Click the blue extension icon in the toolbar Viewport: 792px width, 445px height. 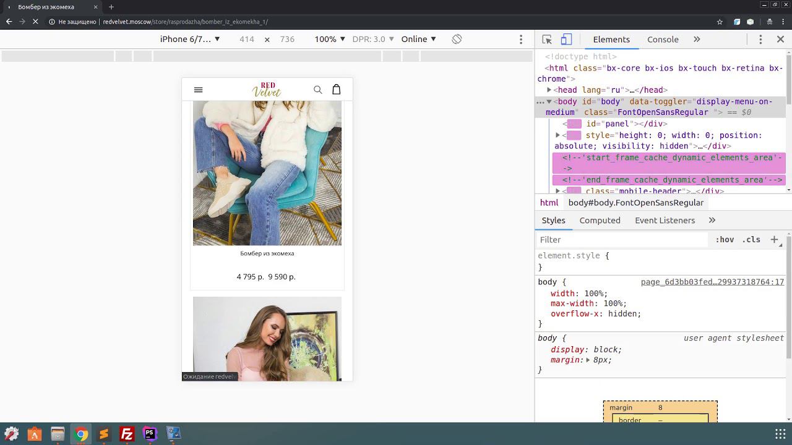click(x=737, y=22)
